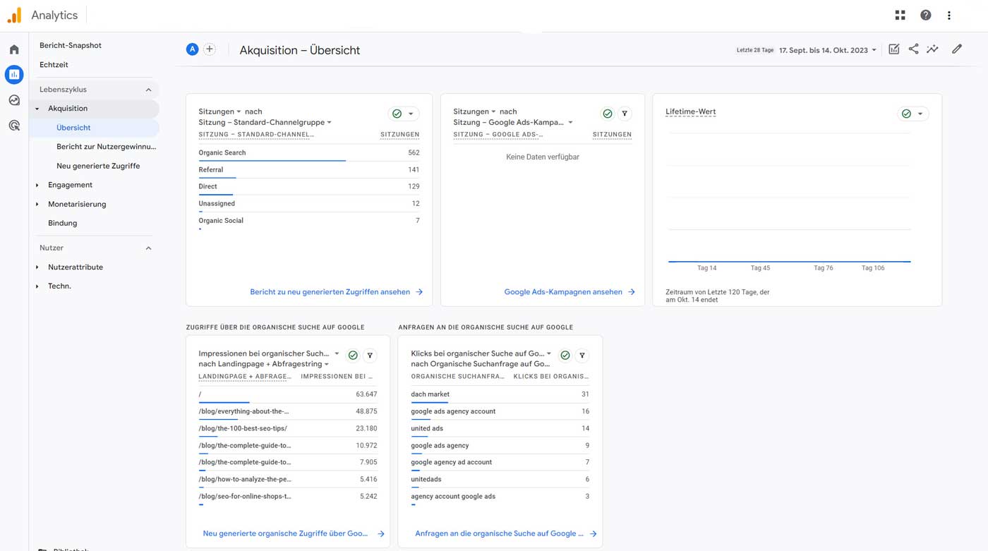Screen dimensions: 988x551
Task: Select Übersicht under Akquisition
Action: (x=73, y=128)
